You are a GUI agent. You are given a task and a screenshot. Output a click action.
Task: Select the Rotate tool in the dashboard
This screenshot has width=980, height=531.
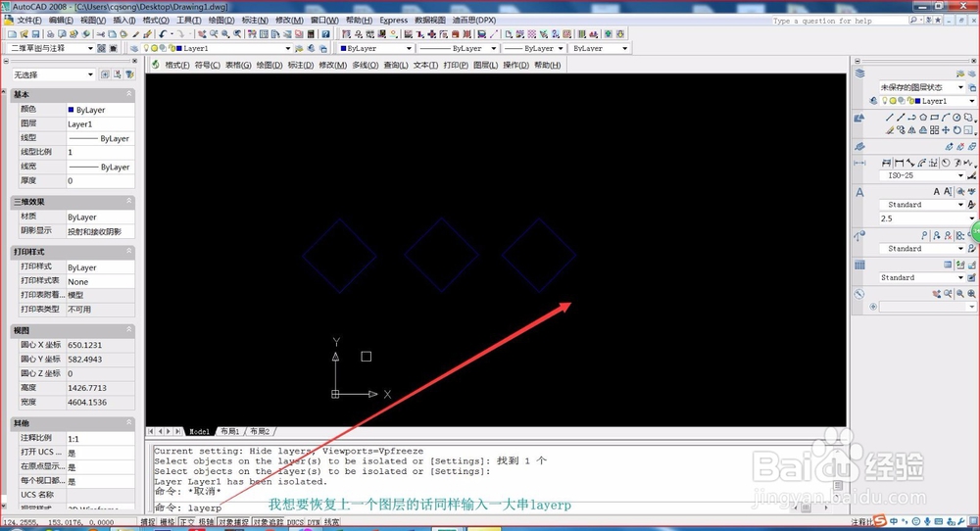pyautogui.click(x=956, y=130)
